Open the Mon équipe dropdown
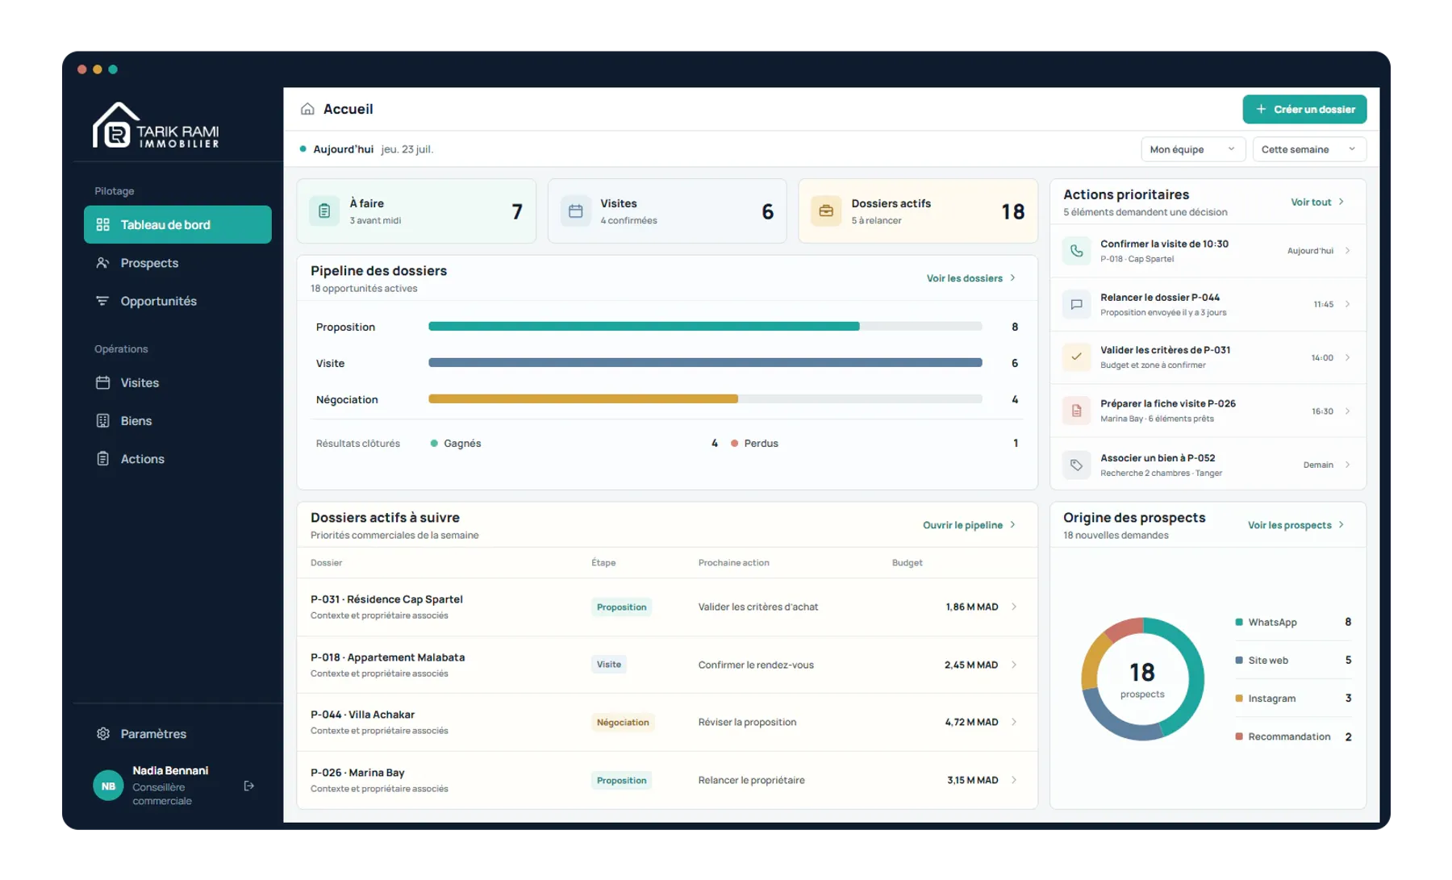The height and width of the screenshot is (880, 1452). (1192, 149)
